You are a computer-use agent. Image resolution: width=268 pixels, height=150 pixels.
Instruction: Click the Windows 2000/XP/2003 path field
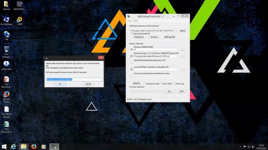point(155,49)
